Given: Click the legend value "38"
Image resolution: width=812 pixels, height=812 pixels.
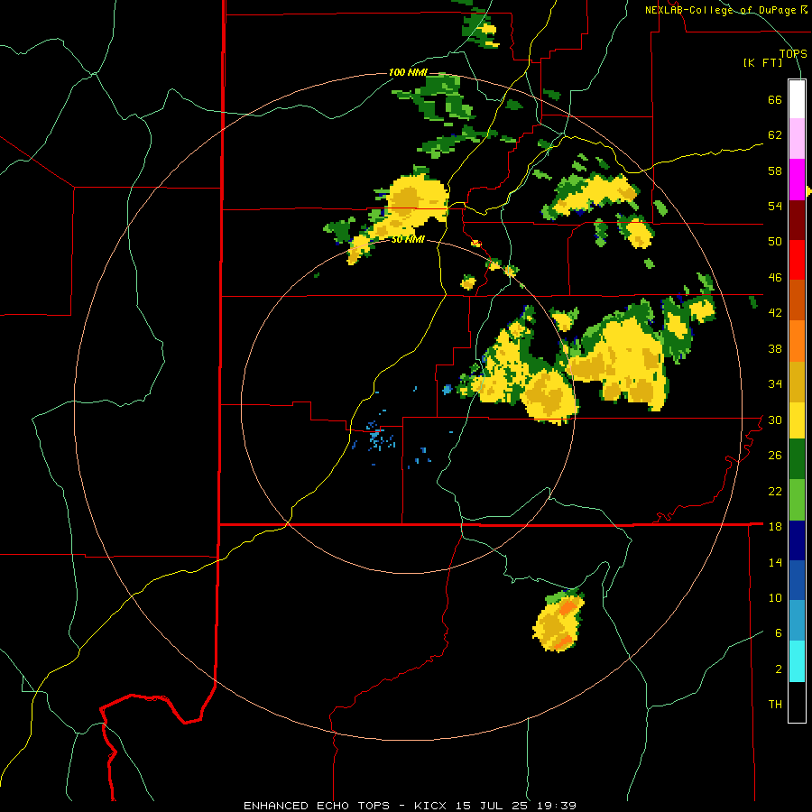Looking at the screenshot, I should [775, 348].
